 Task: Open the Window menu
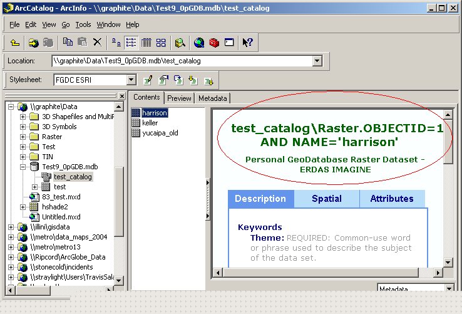[108, 25]
